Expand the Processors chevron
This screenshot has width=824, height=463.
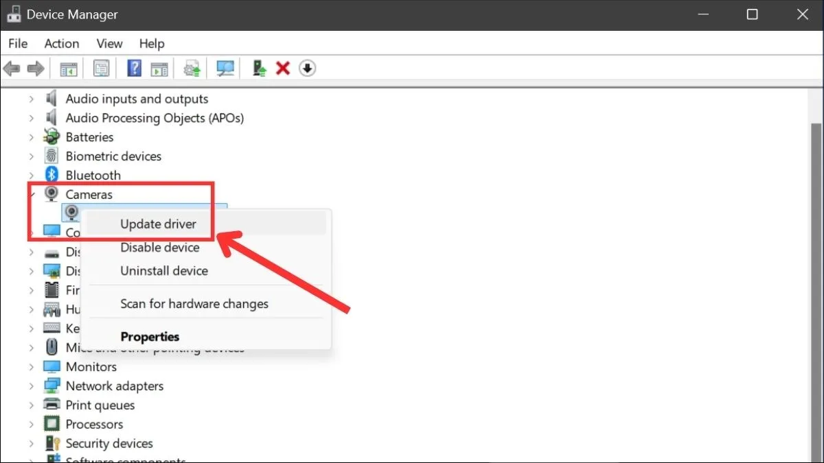coord(31,425)
